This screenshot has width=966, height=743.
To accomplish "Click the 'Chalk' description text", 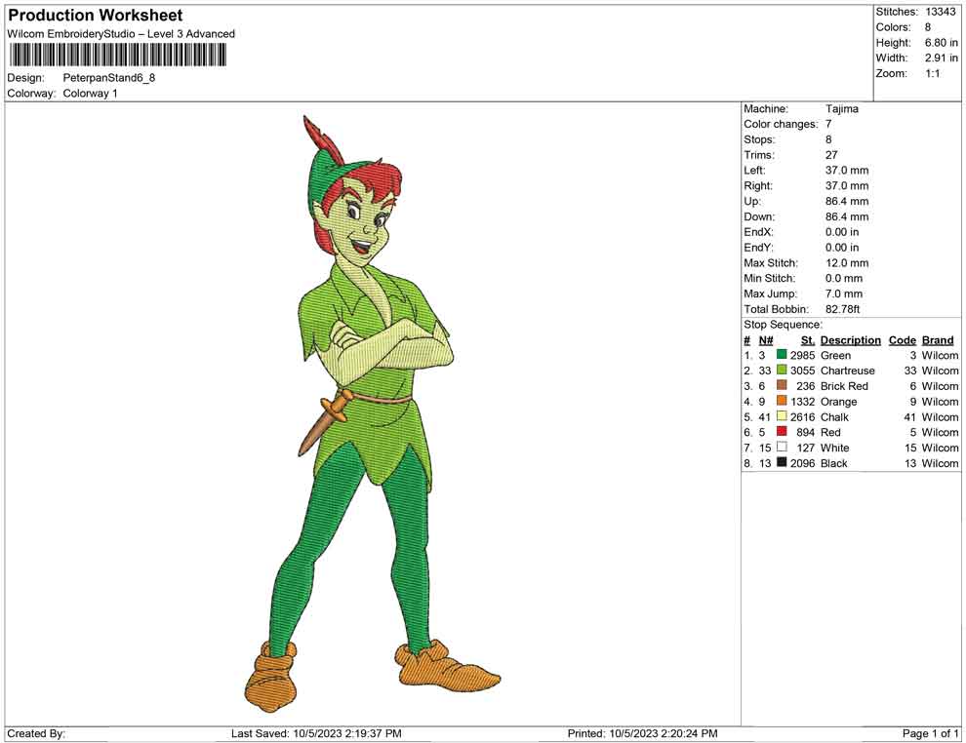I will tap(834, 416).
